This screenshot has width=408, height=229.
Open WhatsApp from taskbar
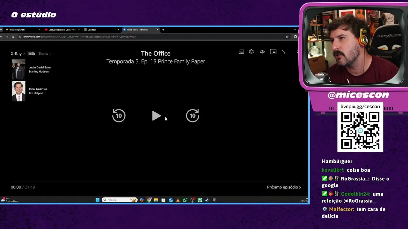tap(185, 200)
